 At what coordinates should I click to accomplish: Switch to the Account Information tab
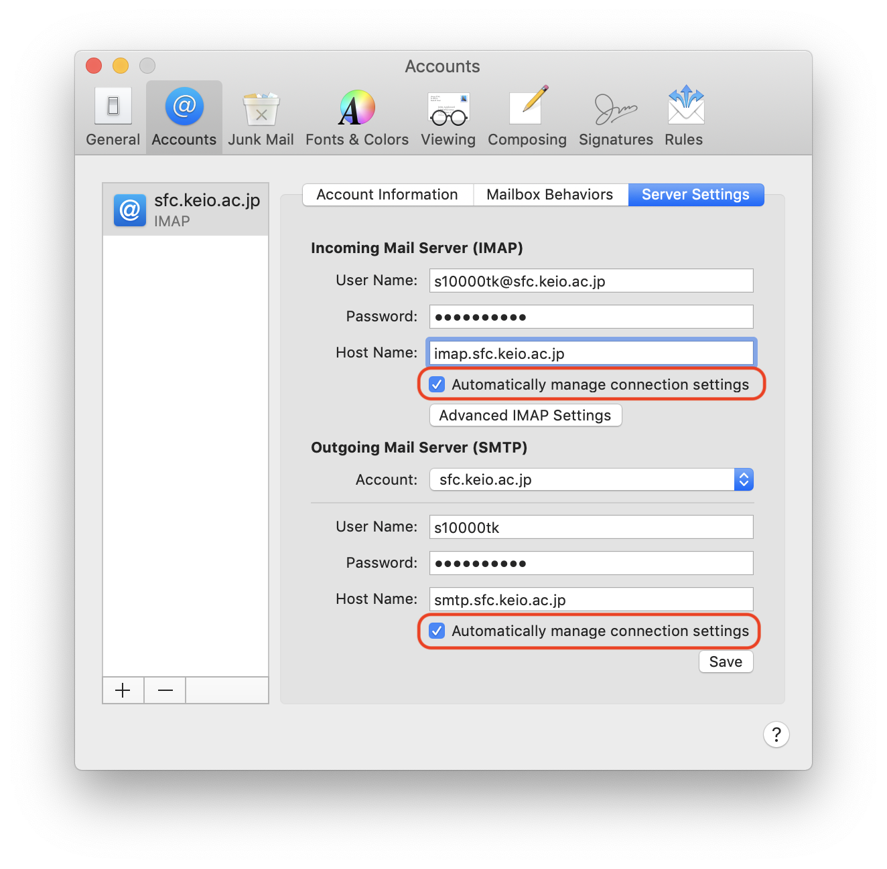click(x=387, y=195)
